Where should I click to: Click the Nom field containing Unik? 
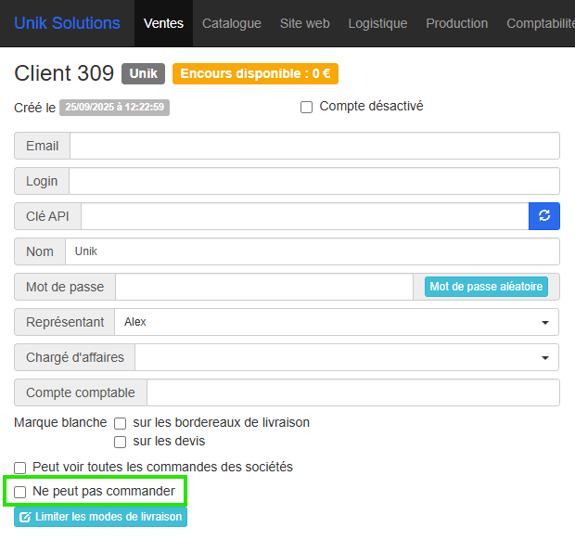[x=312, y=251]
